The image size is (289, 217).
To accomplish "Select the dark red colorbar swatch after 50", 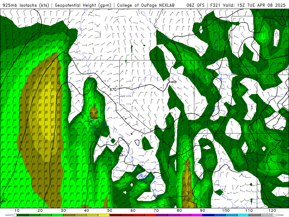I will point(115,215).
